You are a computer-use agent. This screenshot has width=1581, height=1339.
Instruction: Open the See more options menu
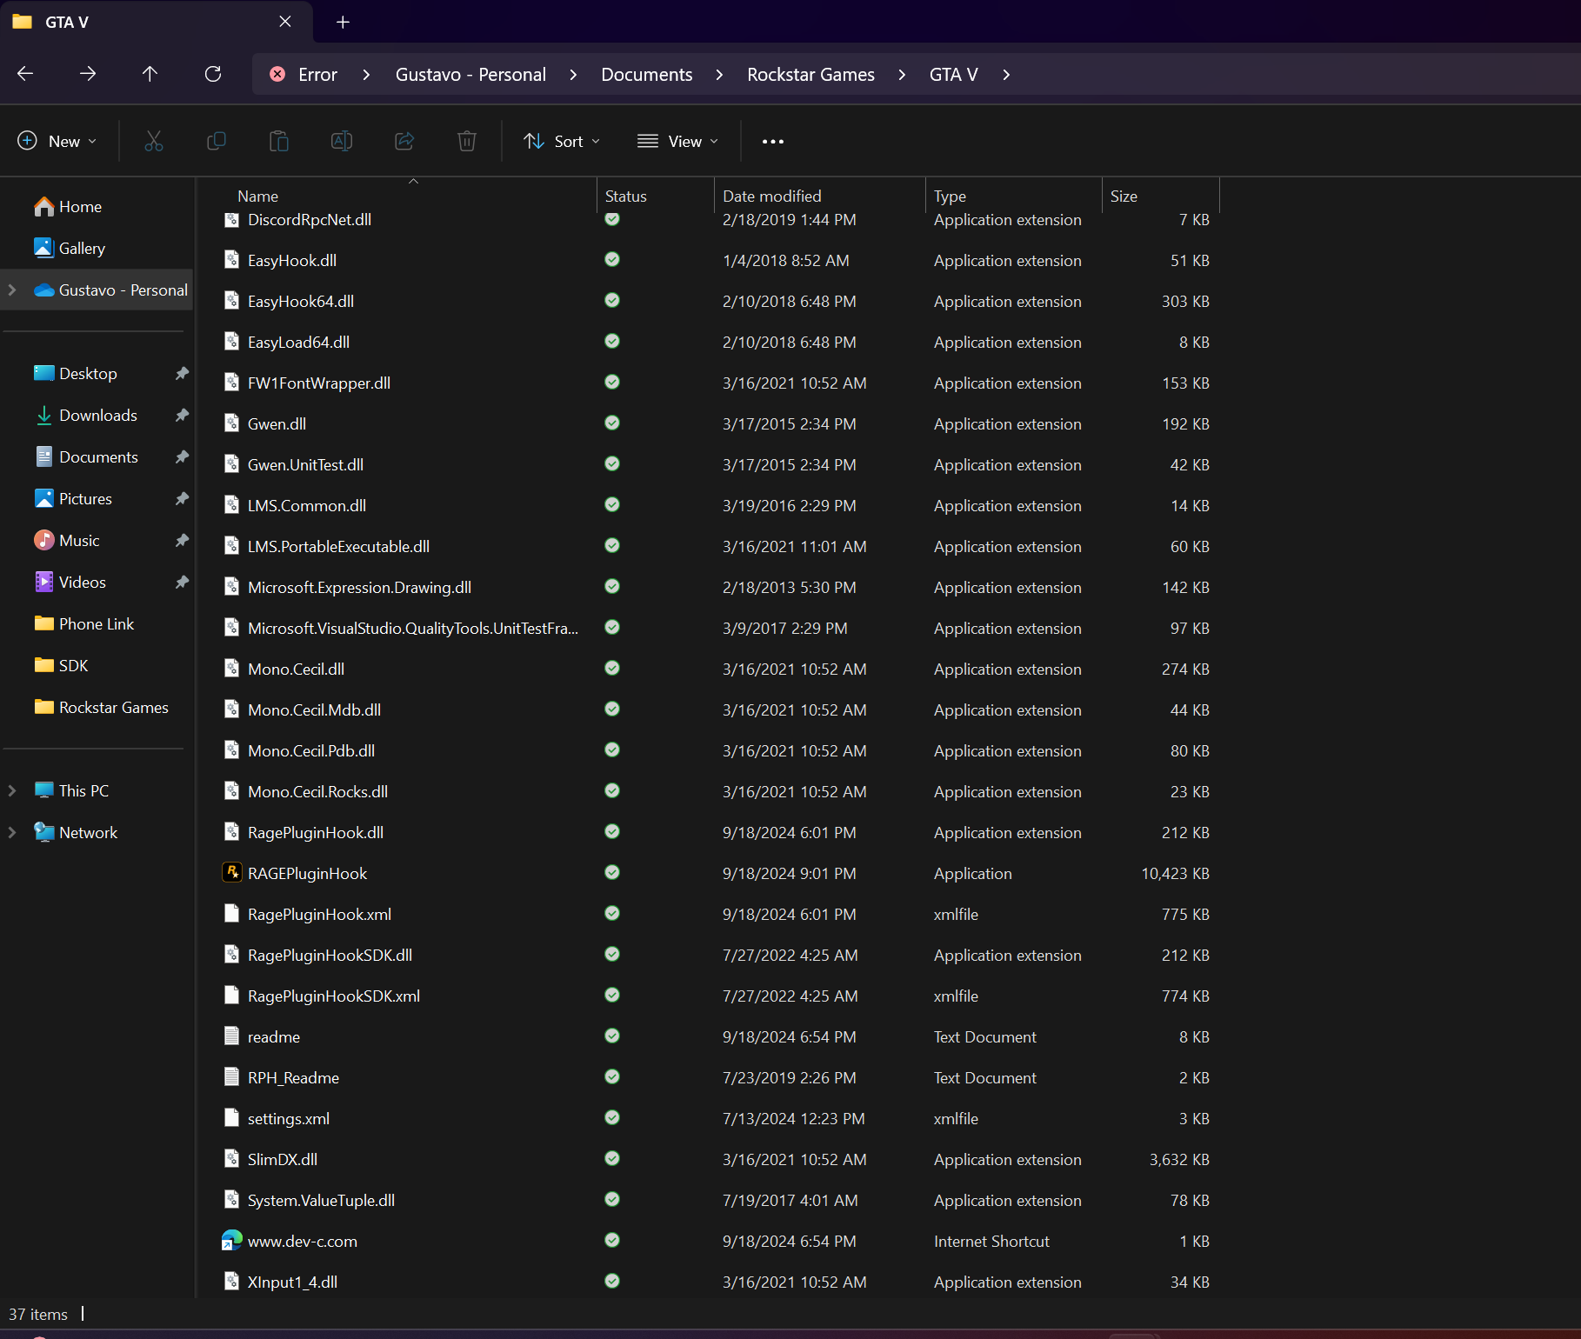click(x=772, y=142)
